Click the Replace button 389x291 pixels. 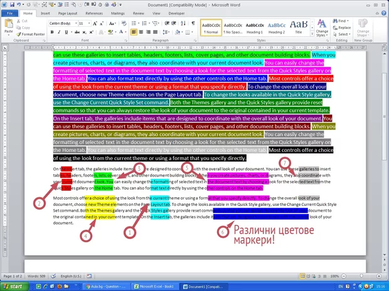(x=344, y=28)
